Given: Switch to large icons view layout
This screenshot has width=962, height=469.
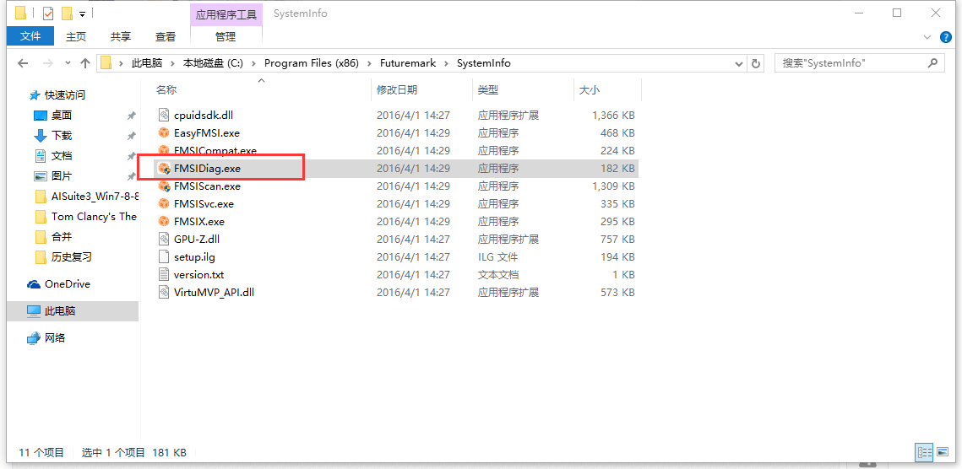Looking at the screenshot, I should (941, 452).
